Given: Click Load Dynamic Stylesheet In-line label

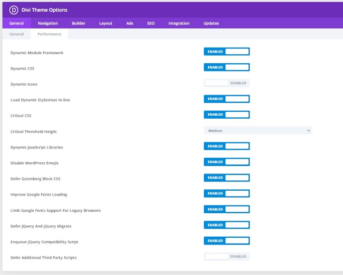Looking at the screenshot, I should pyautogui.click(x=40, y=100).
